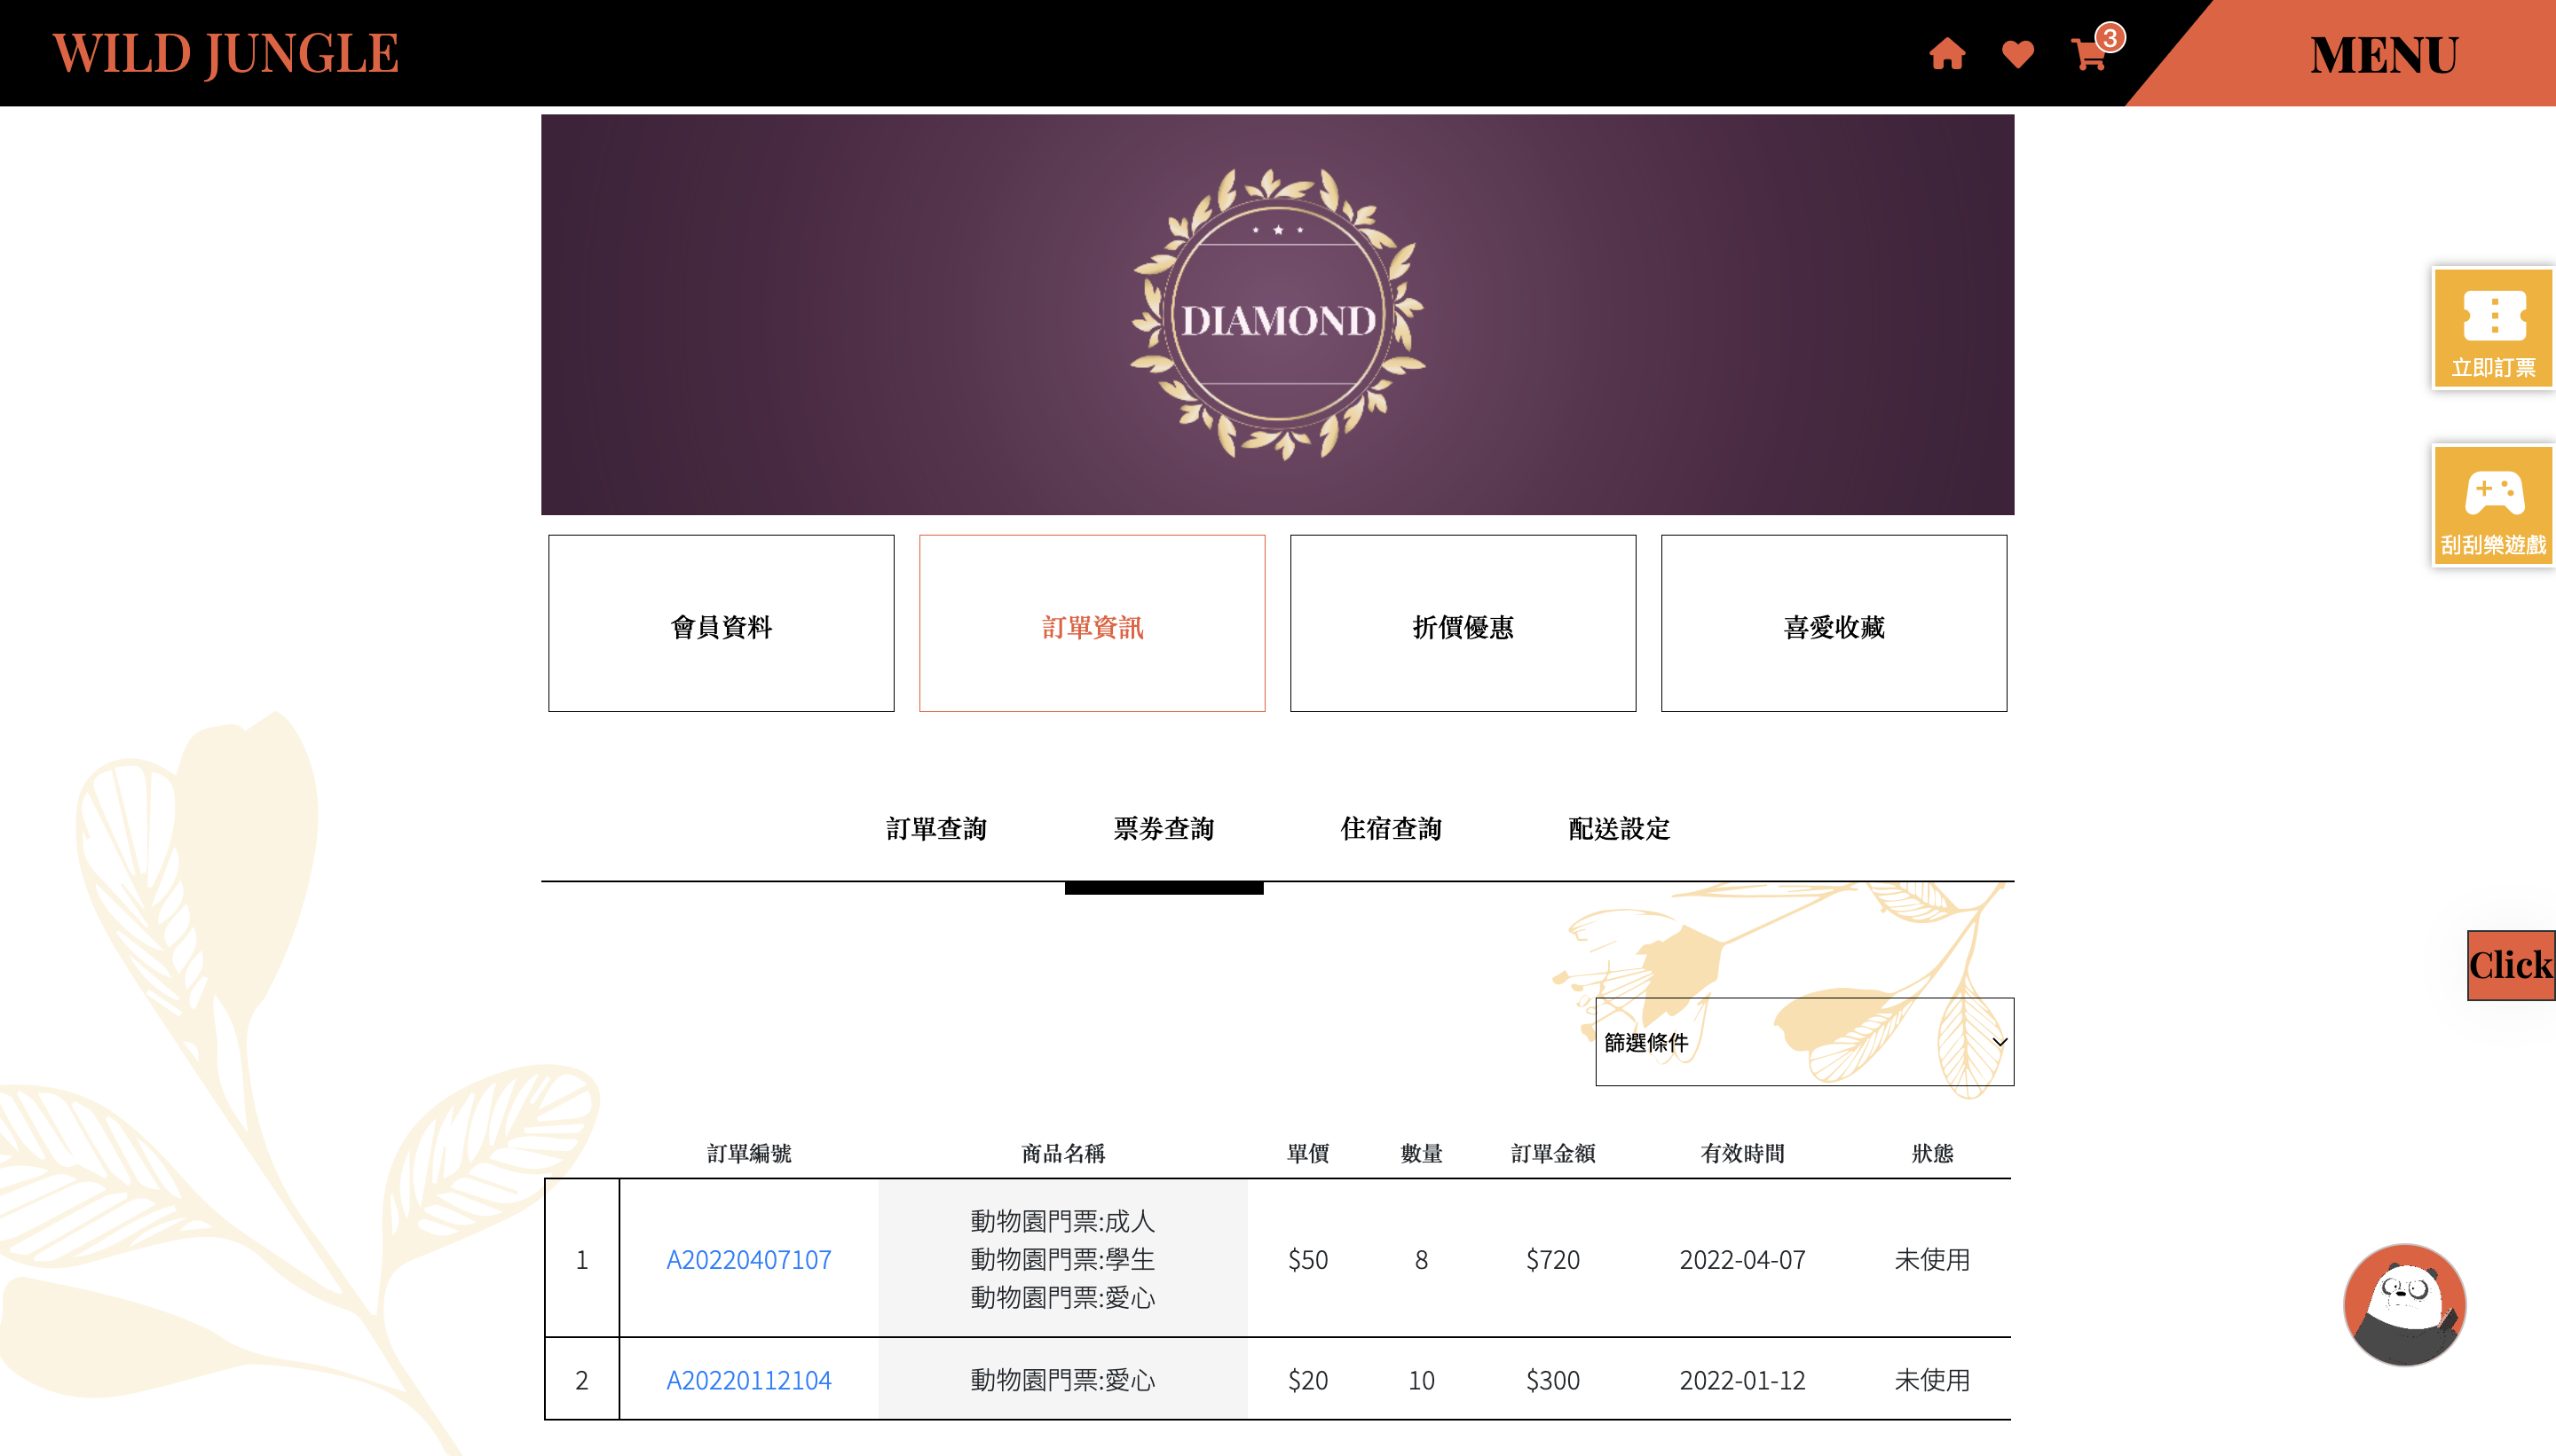Image resolution: width=2556 pixels, height=1456 pixels.
Task: Click 未使用 status in row 1
Action: (x=1931, y=1260)
